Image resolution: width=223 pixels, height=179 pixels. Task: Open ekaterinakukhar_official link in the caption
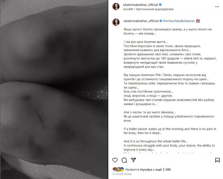[x=141, y=21]
